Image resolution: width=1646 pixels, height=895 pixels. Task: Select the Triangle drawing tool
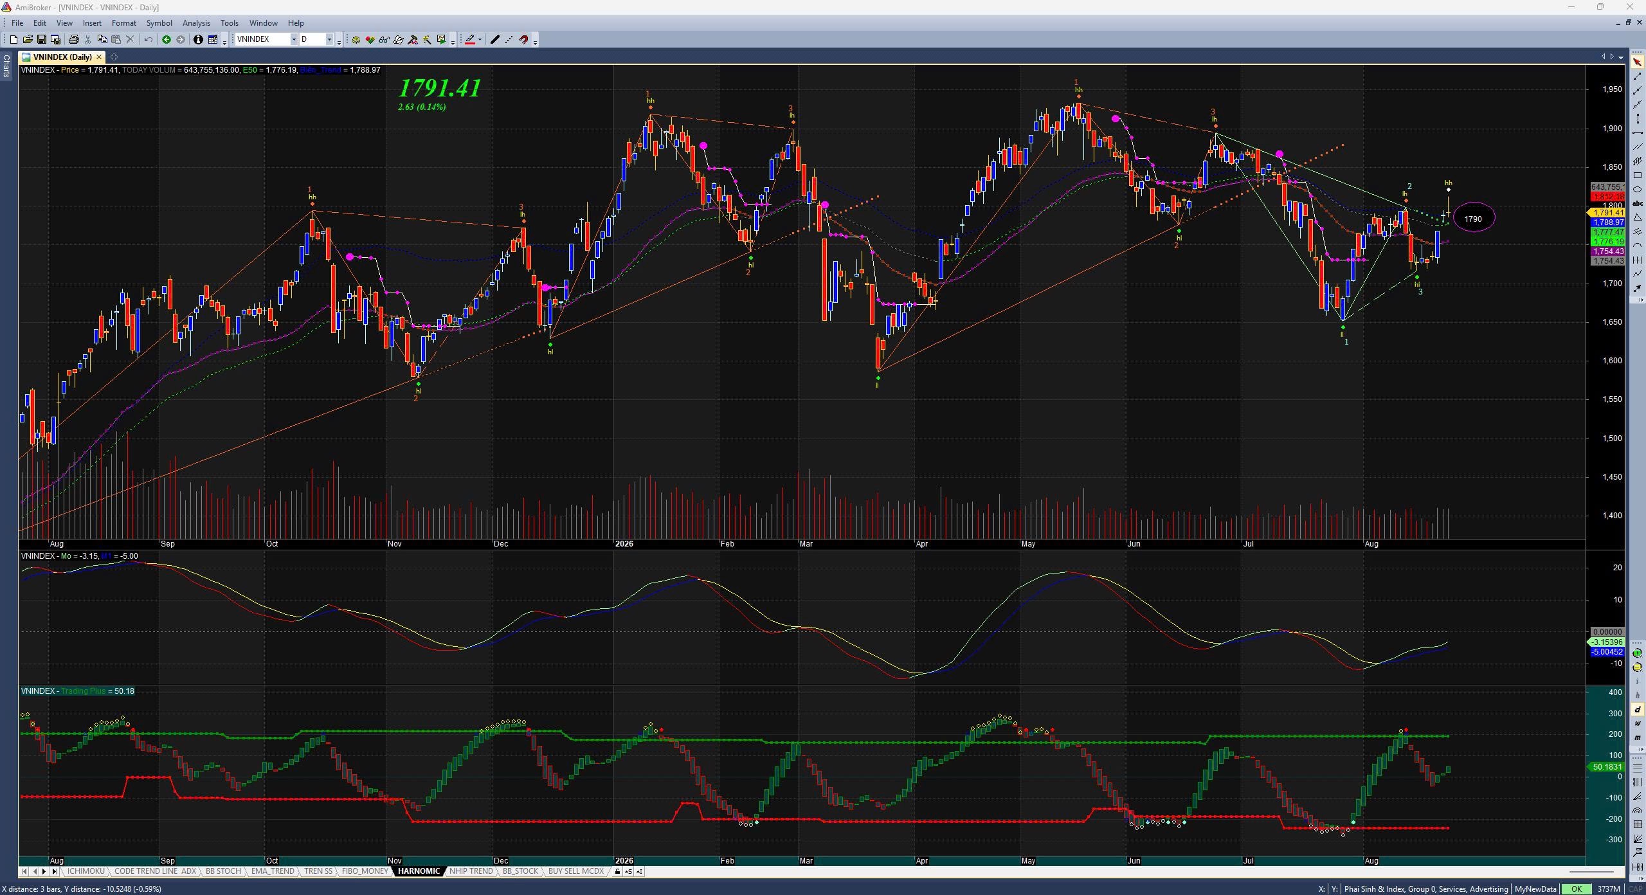pos(1637,218)
